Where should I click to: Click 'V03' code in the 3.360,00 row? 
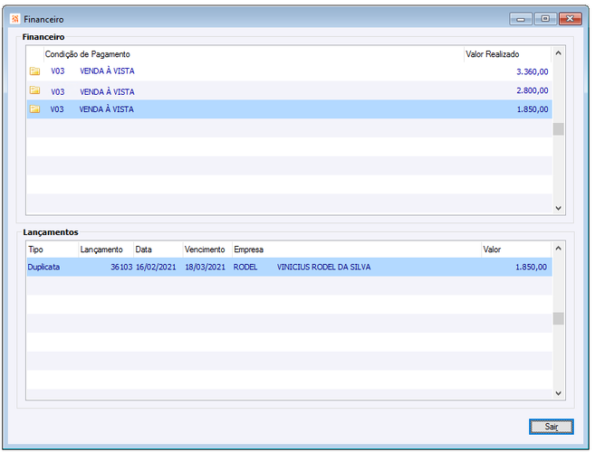58,71
